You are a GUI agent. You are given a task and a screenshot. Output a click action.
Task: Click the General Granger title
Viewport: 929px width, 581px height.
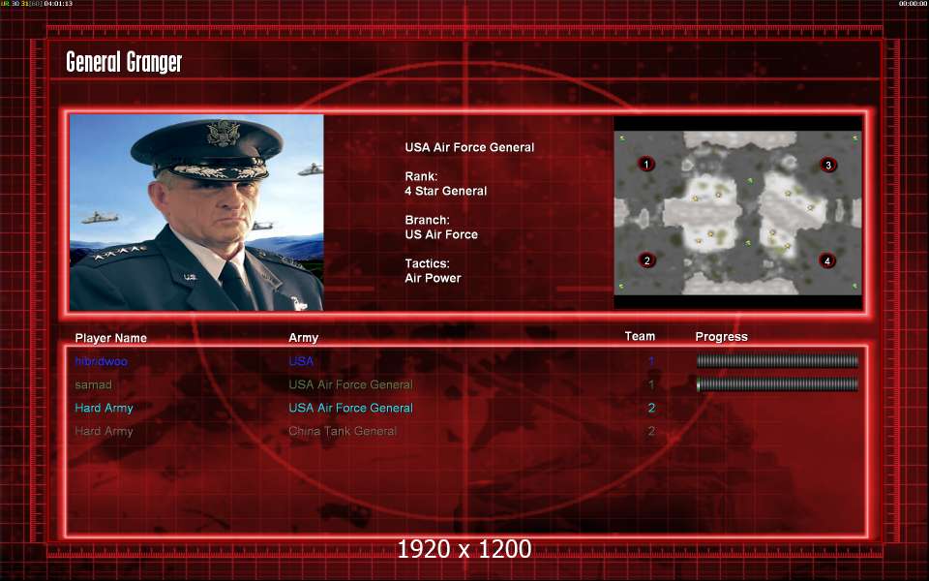[124, 62]
